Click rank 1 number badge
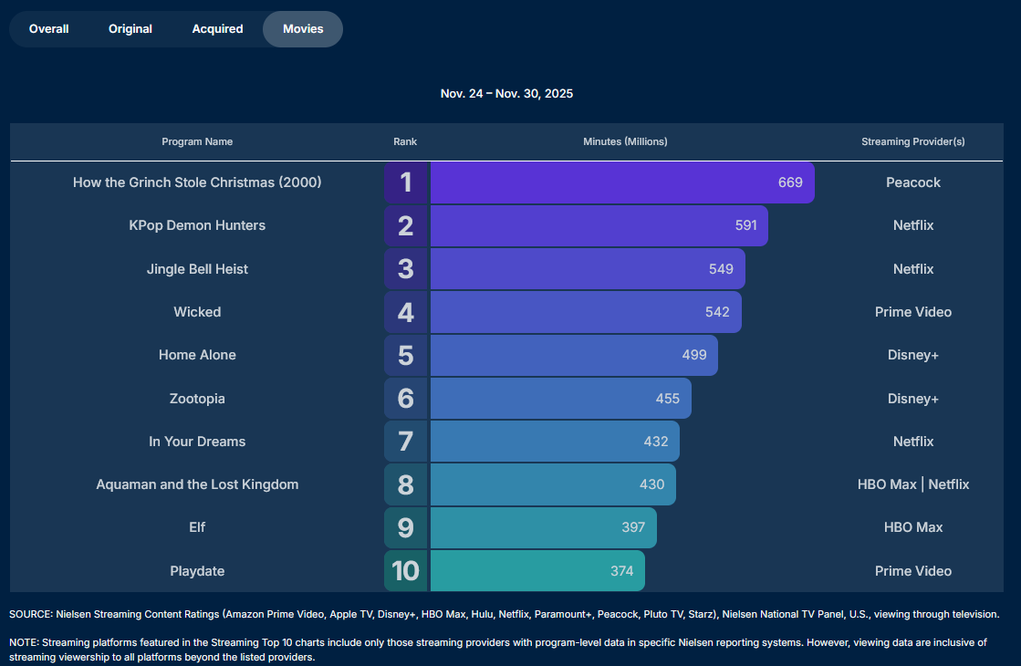 coord(406,182)
